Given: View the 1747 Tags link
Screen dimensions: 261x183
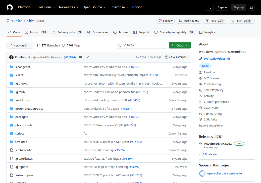Looking at the screenshot, I should 71,45.
